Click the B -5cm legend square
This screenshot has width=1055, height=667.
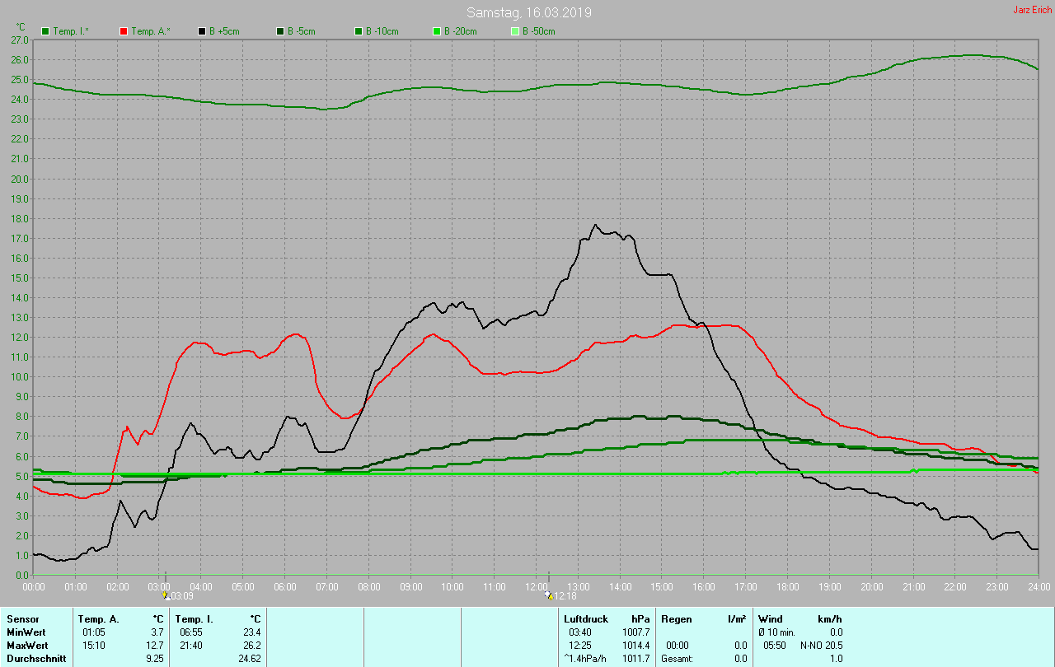click(280, 31)
